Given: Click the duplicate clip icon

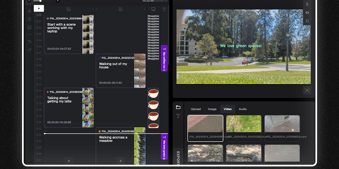Looking at the screenshot, I should coord(29,27).
